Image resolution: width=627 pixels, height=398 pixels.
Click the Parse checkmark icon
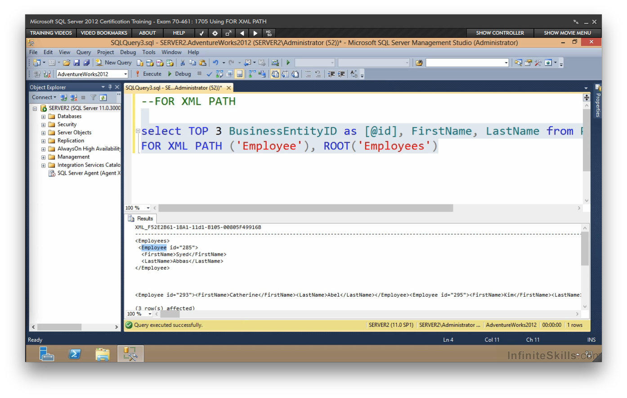pyautogui.click(x=209, y=74)
